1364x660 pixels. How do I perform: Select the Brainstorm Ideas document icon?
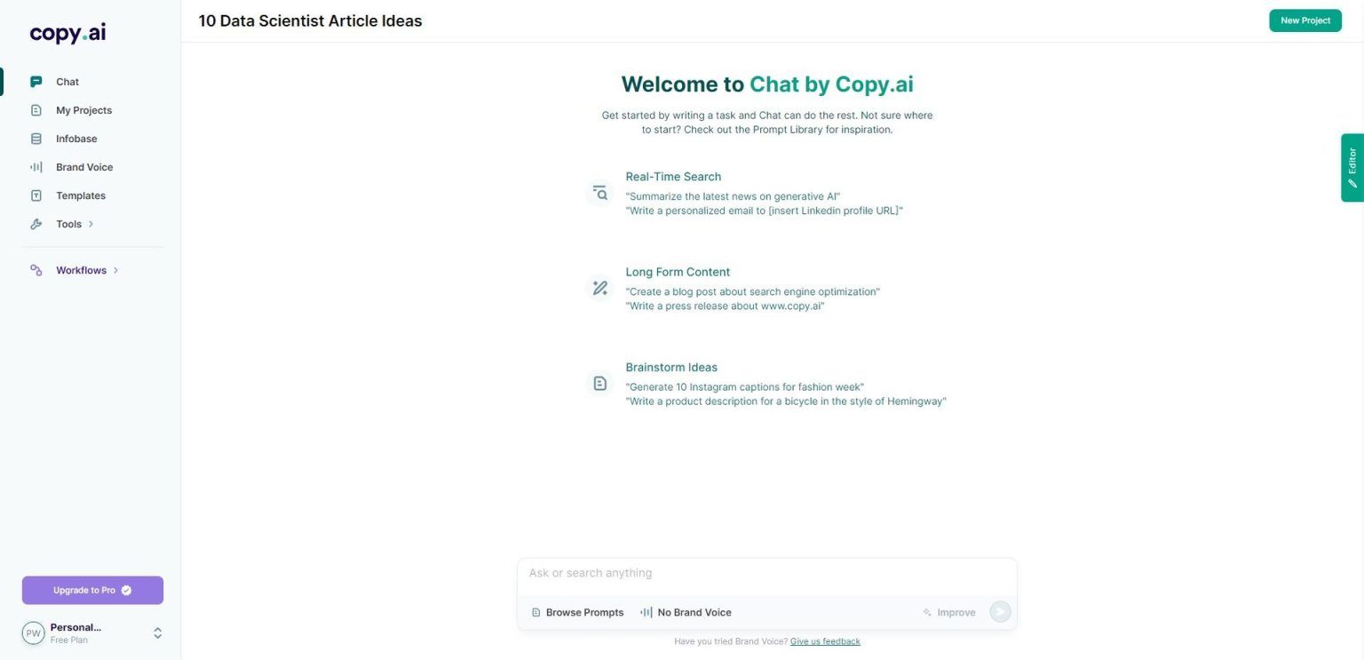pos(600,383)
